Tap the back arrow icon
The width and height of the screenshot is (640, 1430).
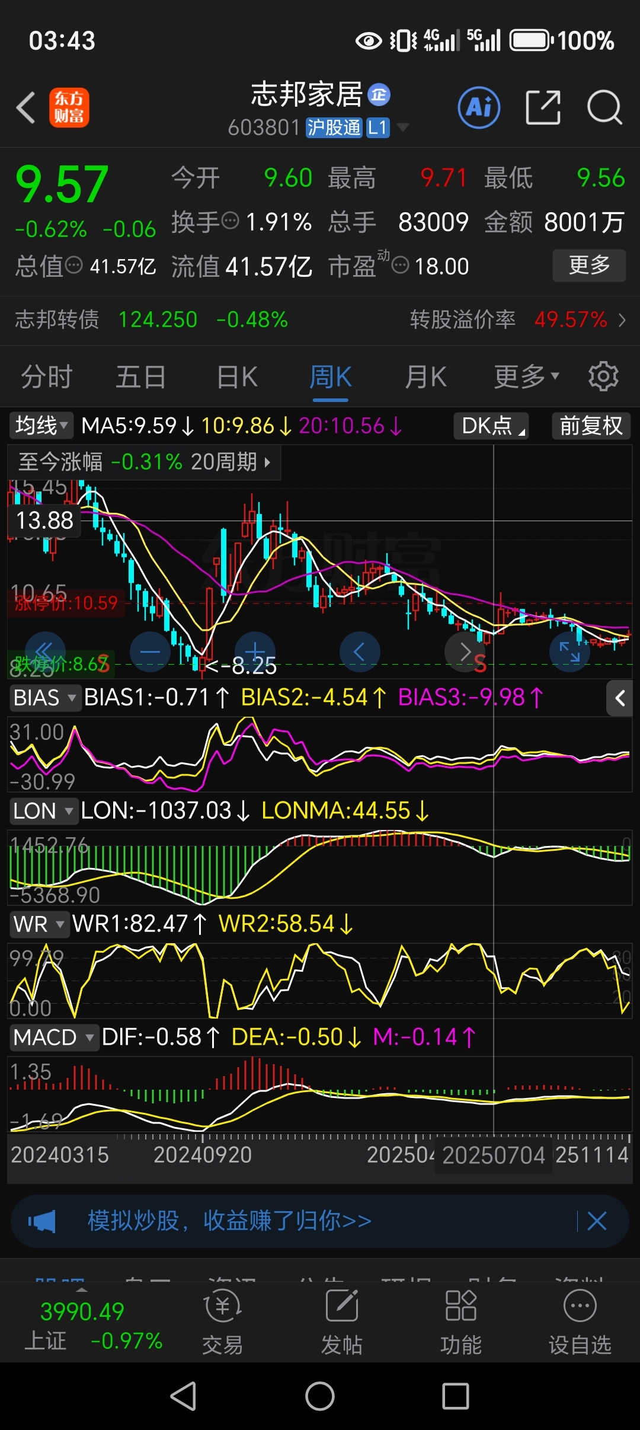[25, 107]
